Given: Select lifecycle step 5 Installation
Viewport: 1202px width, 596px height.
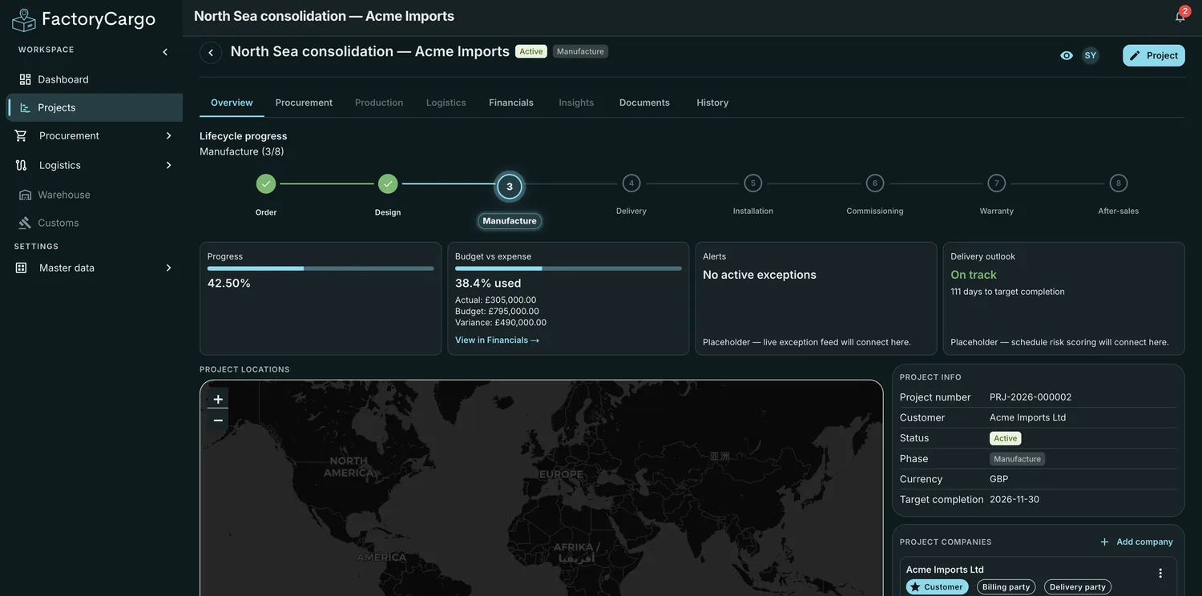Looking at the screenshot, I should [x=753, y=183].
